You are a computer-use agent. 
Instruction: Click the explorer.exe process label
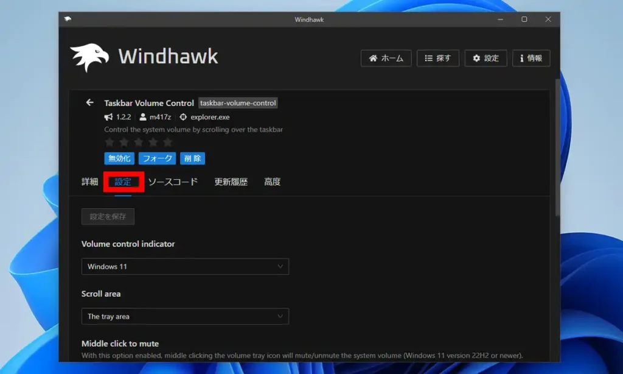click(210, 117)
